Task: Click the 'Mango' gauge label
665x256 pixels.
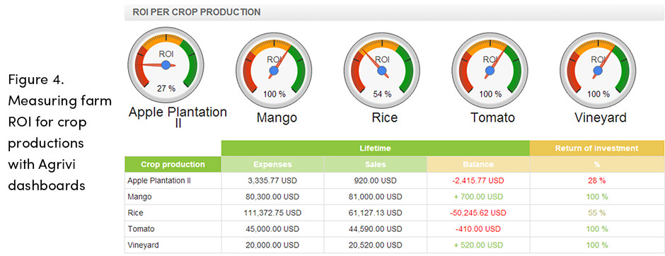Action: [277, 117]
